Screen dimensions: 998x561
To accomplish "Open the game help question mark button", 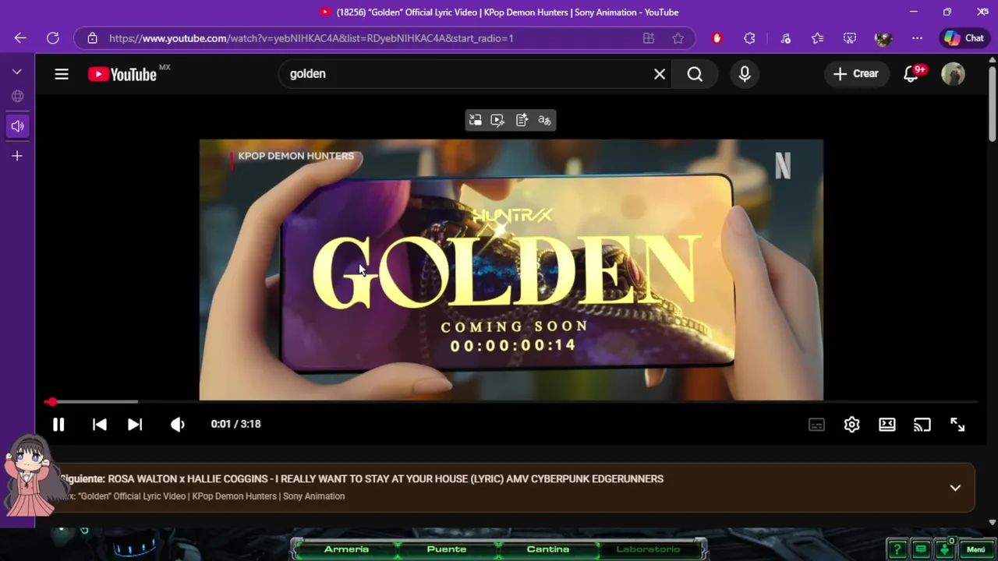I will [x=897, y=549].
